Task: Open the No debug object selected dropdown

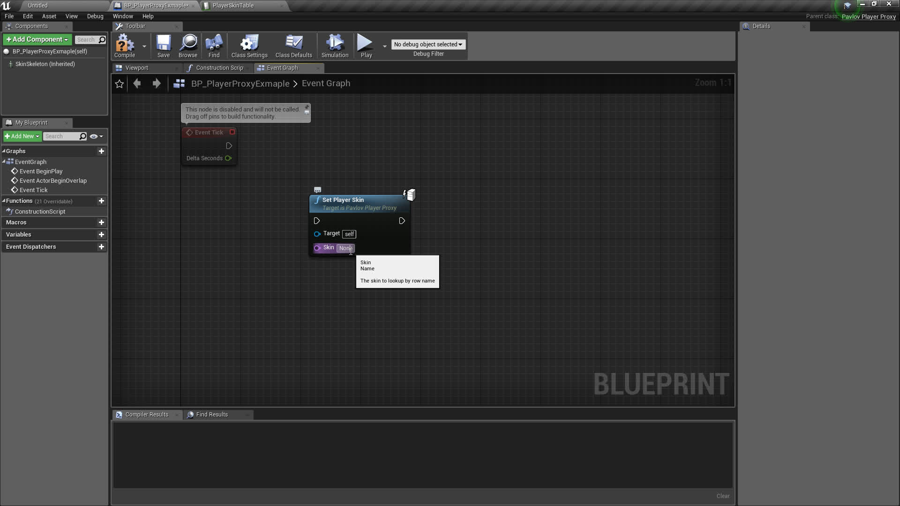Action: [427, 44]
